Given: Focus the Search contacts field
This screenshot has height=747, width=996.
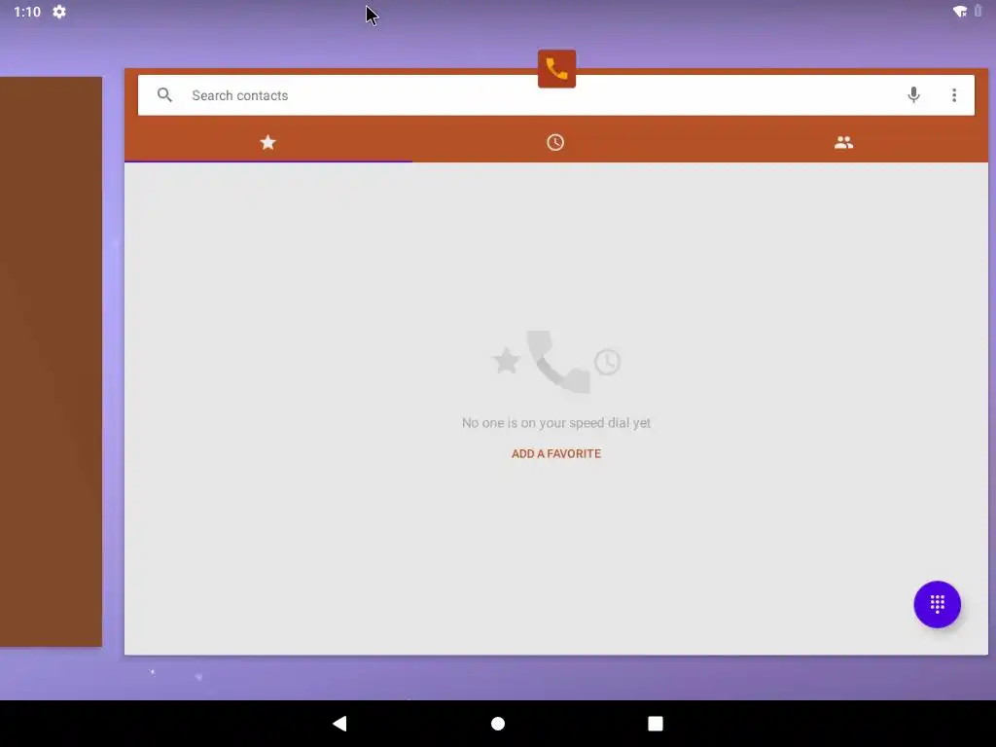Looking at the screenshot, I should [555, 95].
